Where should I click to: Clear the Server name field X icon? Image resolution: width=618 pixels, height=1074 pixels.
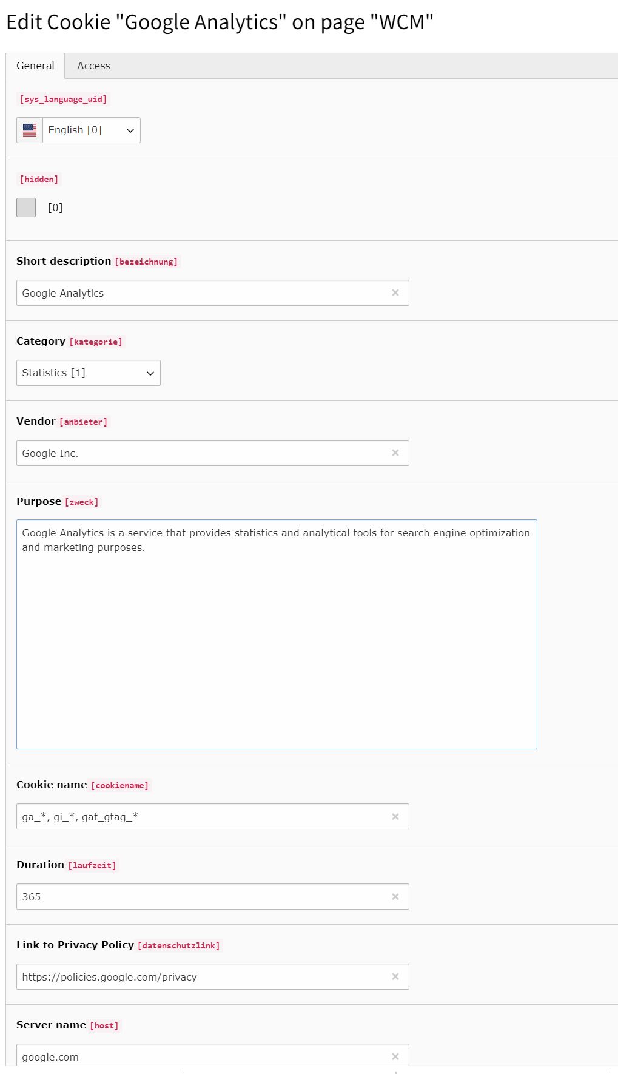pos(395,1056)
